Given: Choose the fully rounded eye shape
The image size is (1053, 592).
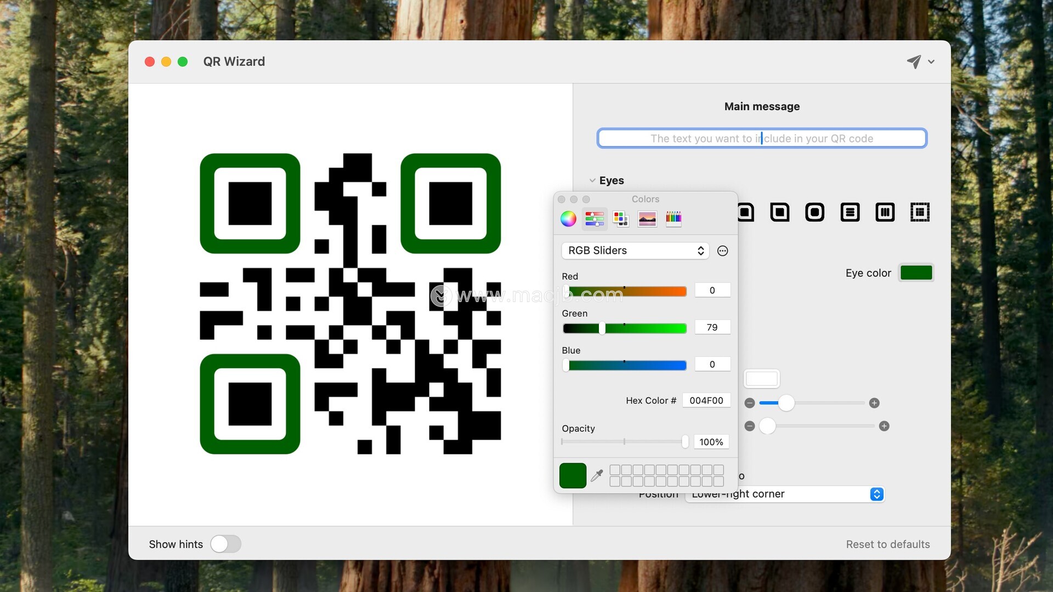Looking at the screenshot, I should pyautogui.click(x=814, y=212).
